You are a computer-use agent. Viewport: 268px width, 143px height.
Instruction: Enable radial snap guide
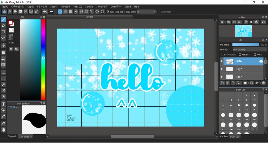(x=81, y=12)
